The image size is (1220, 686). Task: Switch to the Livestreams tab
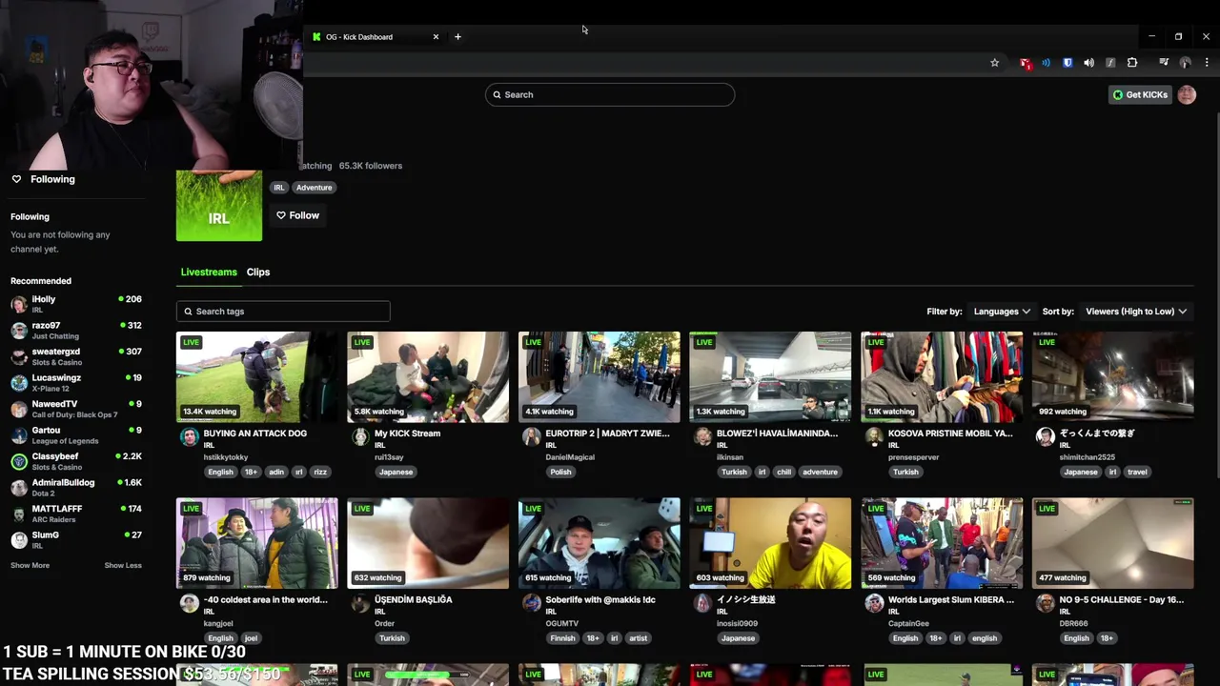[x=209, y=272]
